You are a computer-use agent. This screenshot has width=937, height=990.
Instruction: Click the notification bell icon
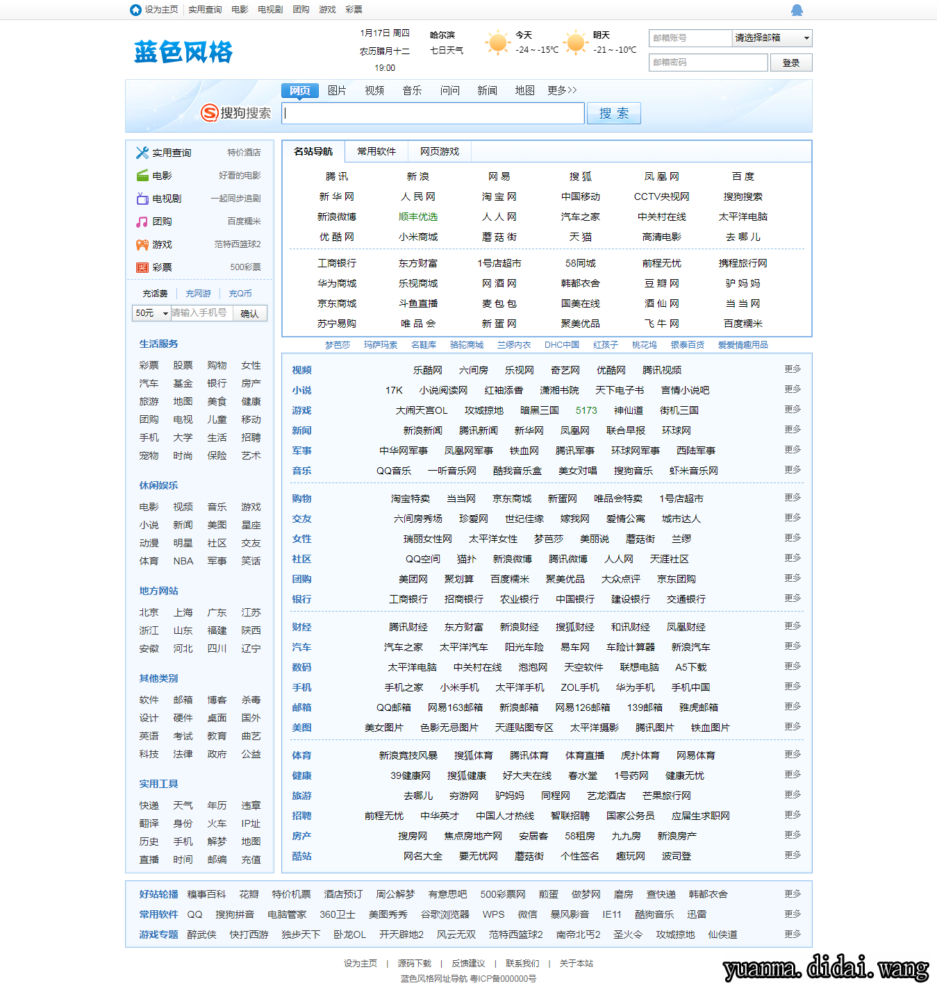(797, 10)
